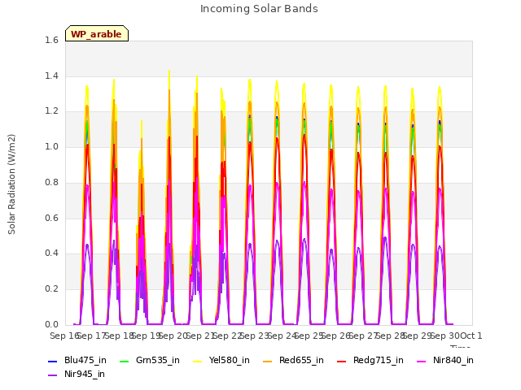
Task: Click the Oct 1 x-axis date label
Action: click(x=472, y=336)
